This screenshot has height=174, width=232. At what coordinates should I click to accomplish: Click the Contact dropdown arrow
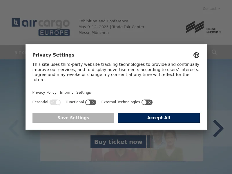click(219, 9)
